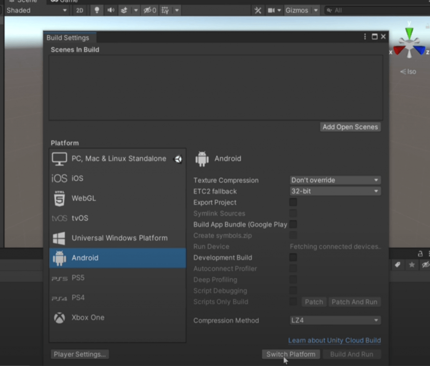Select tvOS platform
This screenshot has width=430, height=366.
pos(118,218)
